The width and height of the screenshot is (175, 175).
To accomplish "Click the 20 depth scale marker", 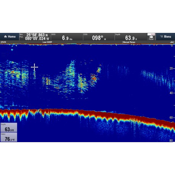I will [171, 68].
